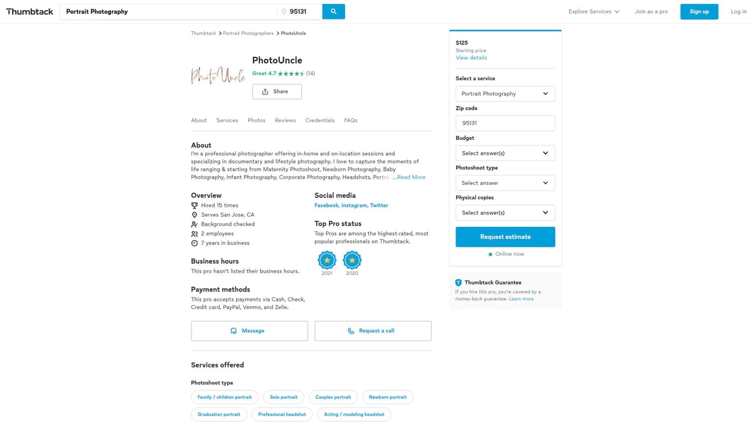Screen dimensions: 753x423
Task: Click the Thumbtack Guarantee shield icon
Action: 459,283
